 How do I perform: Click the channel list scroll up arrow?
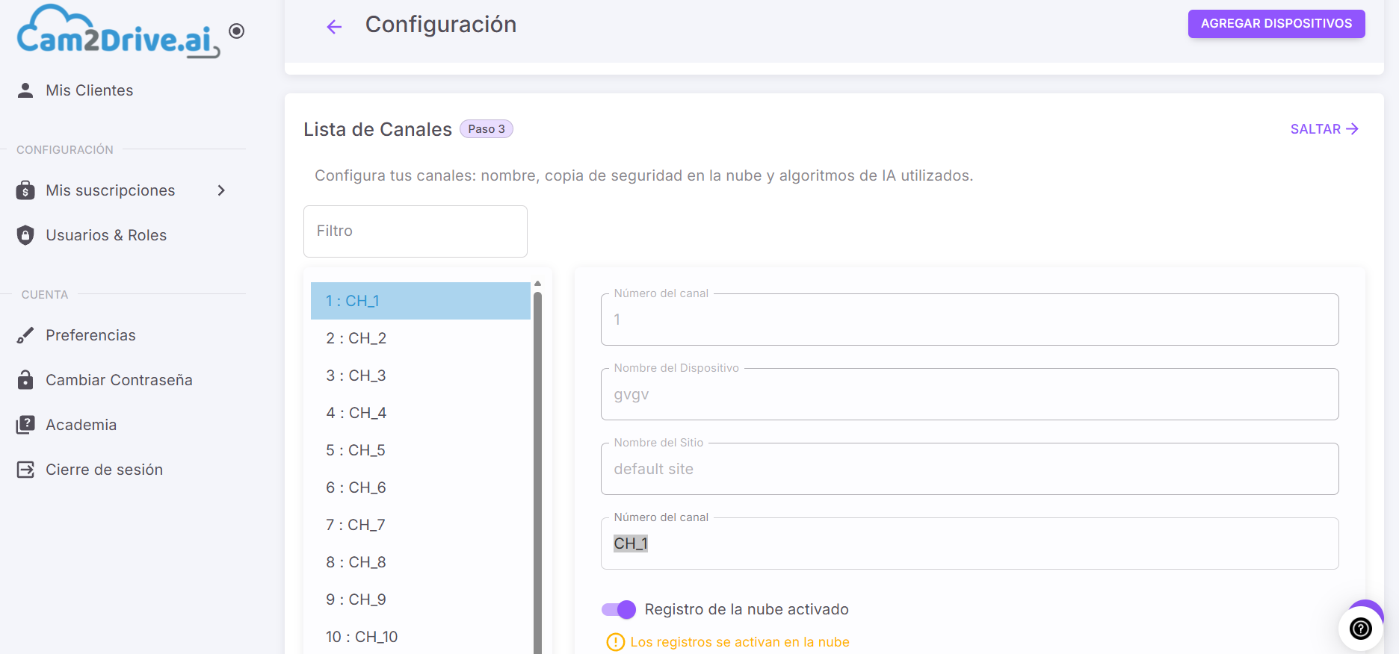click(537, 284)
